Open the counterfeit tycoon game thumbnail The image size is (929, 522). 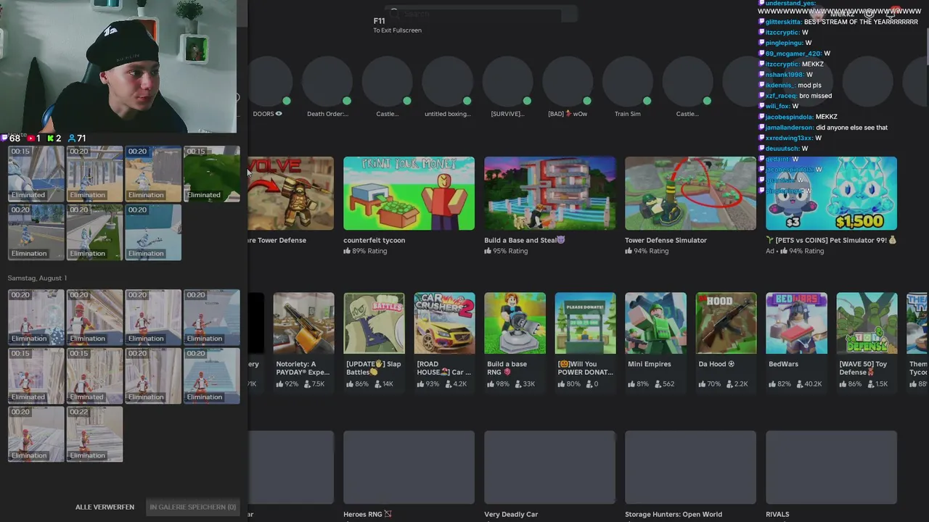tap(409, 194)
